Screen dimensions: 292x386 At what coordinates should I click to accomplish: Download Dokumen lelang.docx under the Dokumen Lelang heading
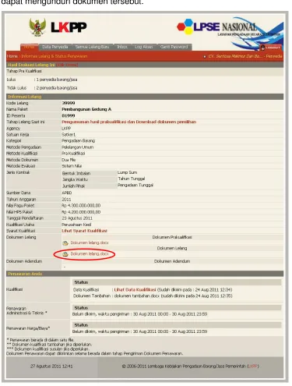pyautogui.click(x=90, y=253)
